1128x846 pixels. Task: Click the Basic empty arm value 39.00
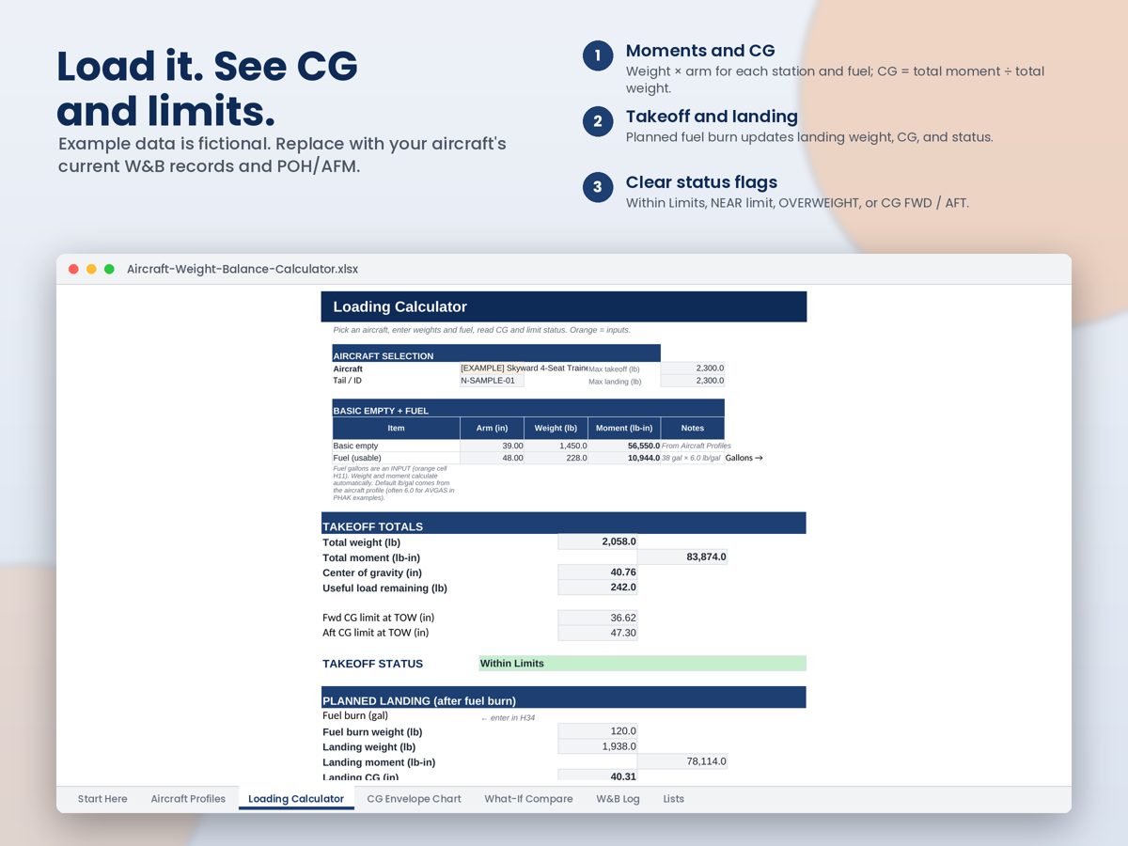(x=492, y=446)
